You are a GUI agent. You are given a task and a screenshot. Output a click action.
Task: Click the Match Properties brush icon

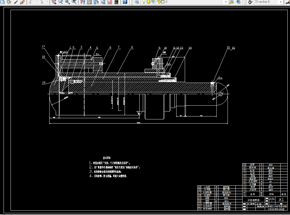[x=16, y=2]
